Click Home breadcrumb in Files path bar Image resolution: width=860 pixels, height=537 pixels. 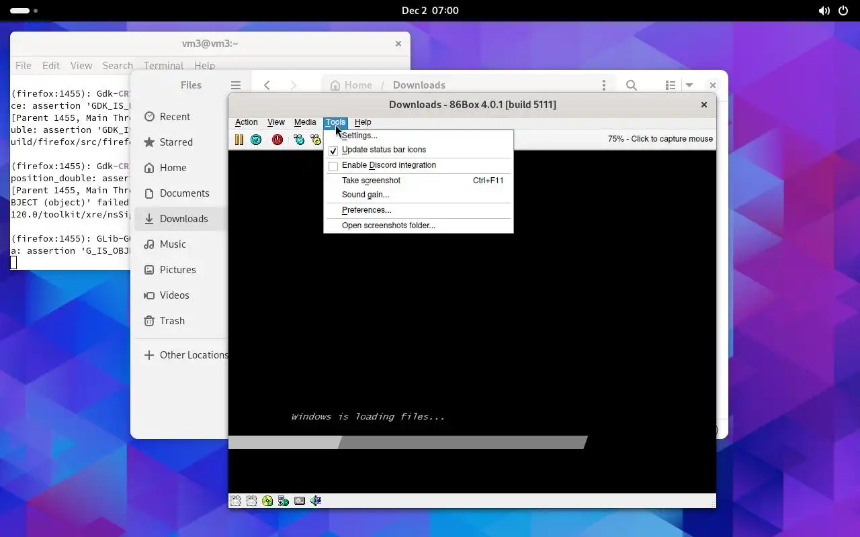[351, 85]
